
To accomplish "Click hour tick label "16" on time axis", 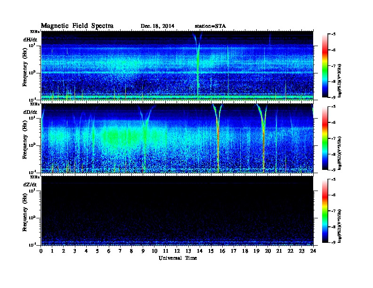I will (222, 251).
